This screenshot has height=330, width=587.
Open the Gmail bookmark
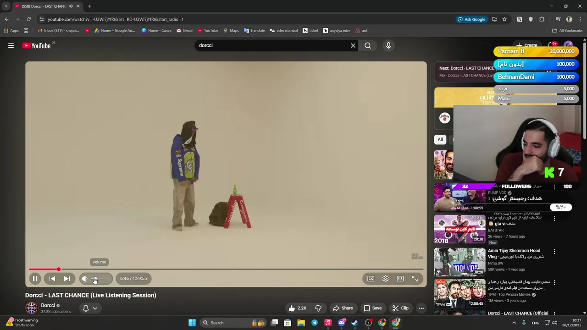point(184,31)
